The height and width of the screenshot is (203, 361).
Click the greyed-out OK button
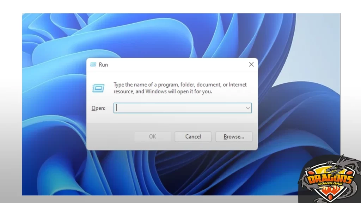pyautogui.click(x=152, y=137)
